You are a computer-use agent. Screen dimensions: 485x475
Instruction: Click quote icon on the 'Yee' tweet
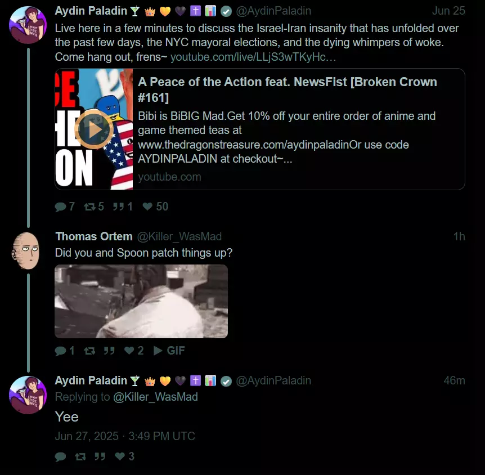[x=100, y=456]
